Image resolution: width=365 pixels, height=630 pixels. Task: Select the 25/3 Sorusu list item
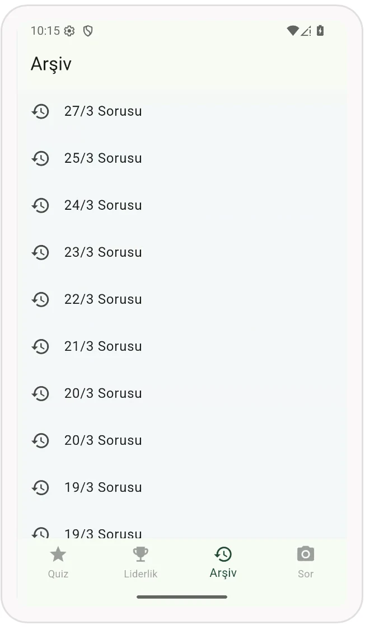tap(182, 158)
